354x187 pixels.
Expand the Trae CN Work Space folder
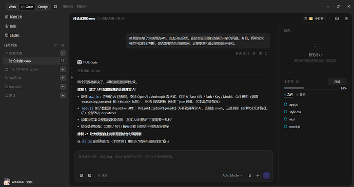(x=22, y=69)
